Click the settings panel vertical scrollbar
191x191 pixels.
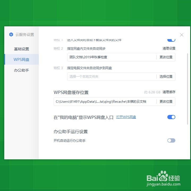(x=188, y=89)
